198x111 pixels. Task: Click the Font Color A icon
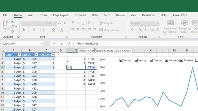(x=62, y=30)
